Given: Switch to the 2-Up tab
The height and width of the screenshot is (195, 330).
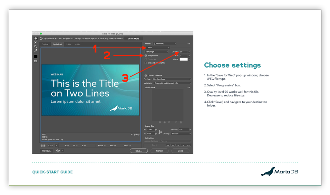Looking at the screenshot, I should [68, 44].
